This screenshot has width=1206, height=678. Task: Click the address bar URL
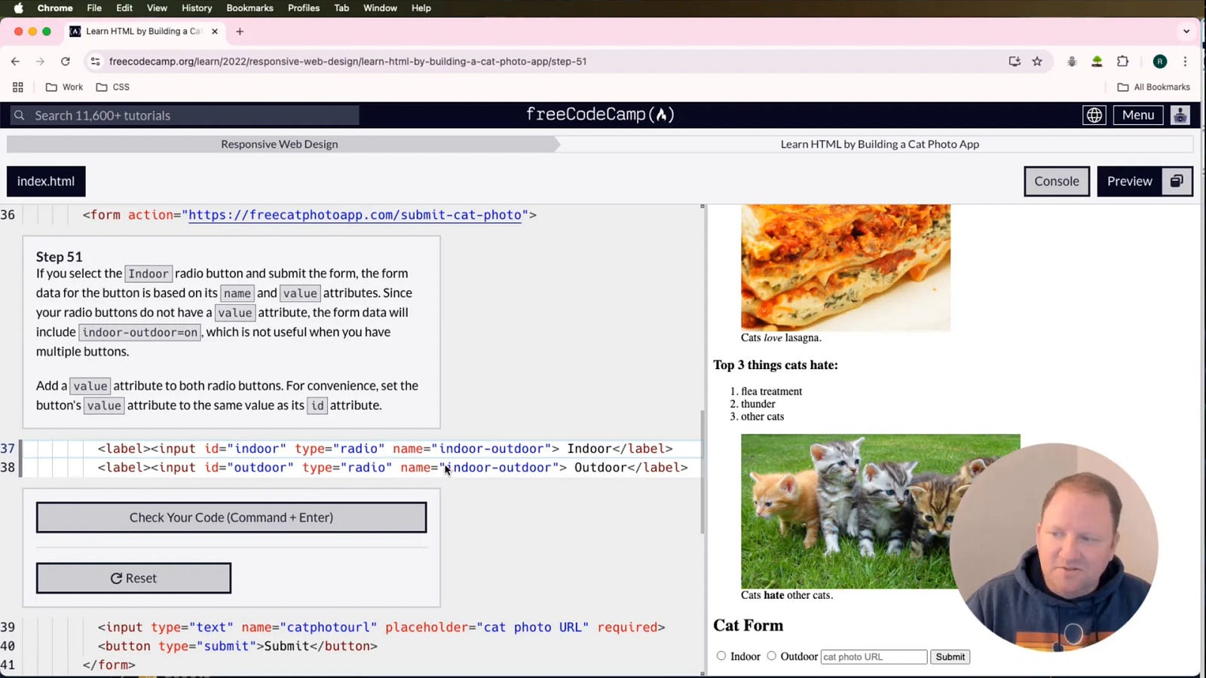click(347, 62)
